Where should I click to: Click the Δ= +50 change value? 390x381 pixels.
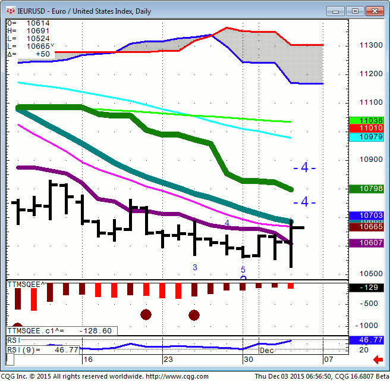28,54
